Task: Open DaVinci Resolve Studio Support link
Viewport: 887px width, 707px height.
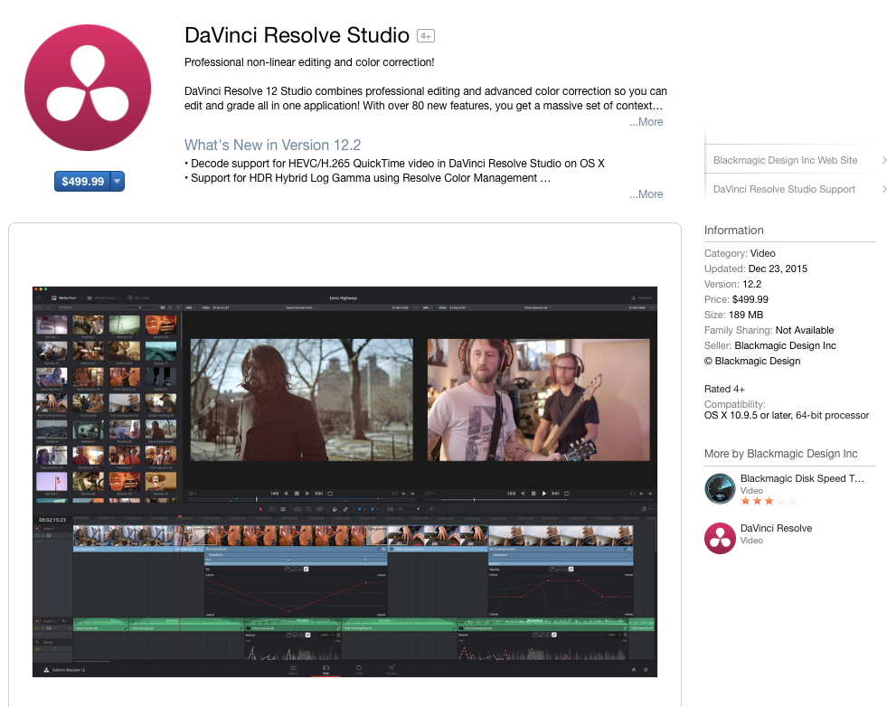Action: click(x=784, y=189)
